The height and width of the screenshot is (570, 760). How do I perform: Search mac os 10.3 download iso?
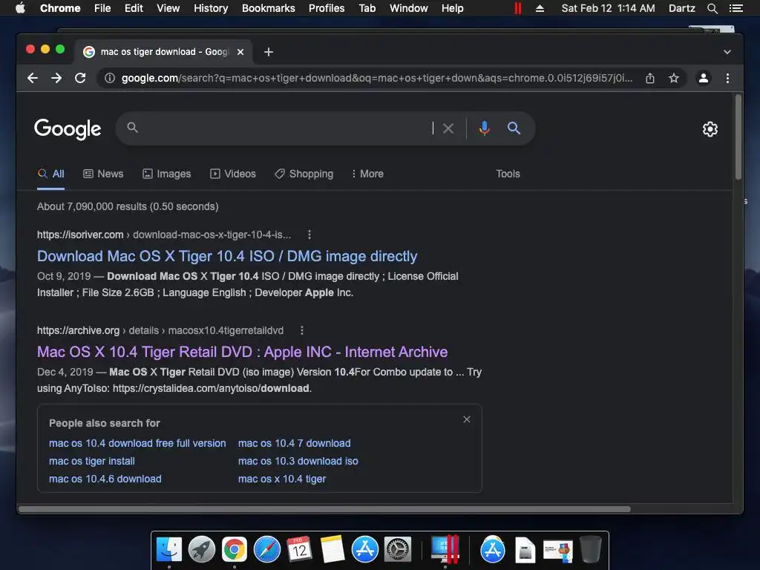click(x=298, y=461)
